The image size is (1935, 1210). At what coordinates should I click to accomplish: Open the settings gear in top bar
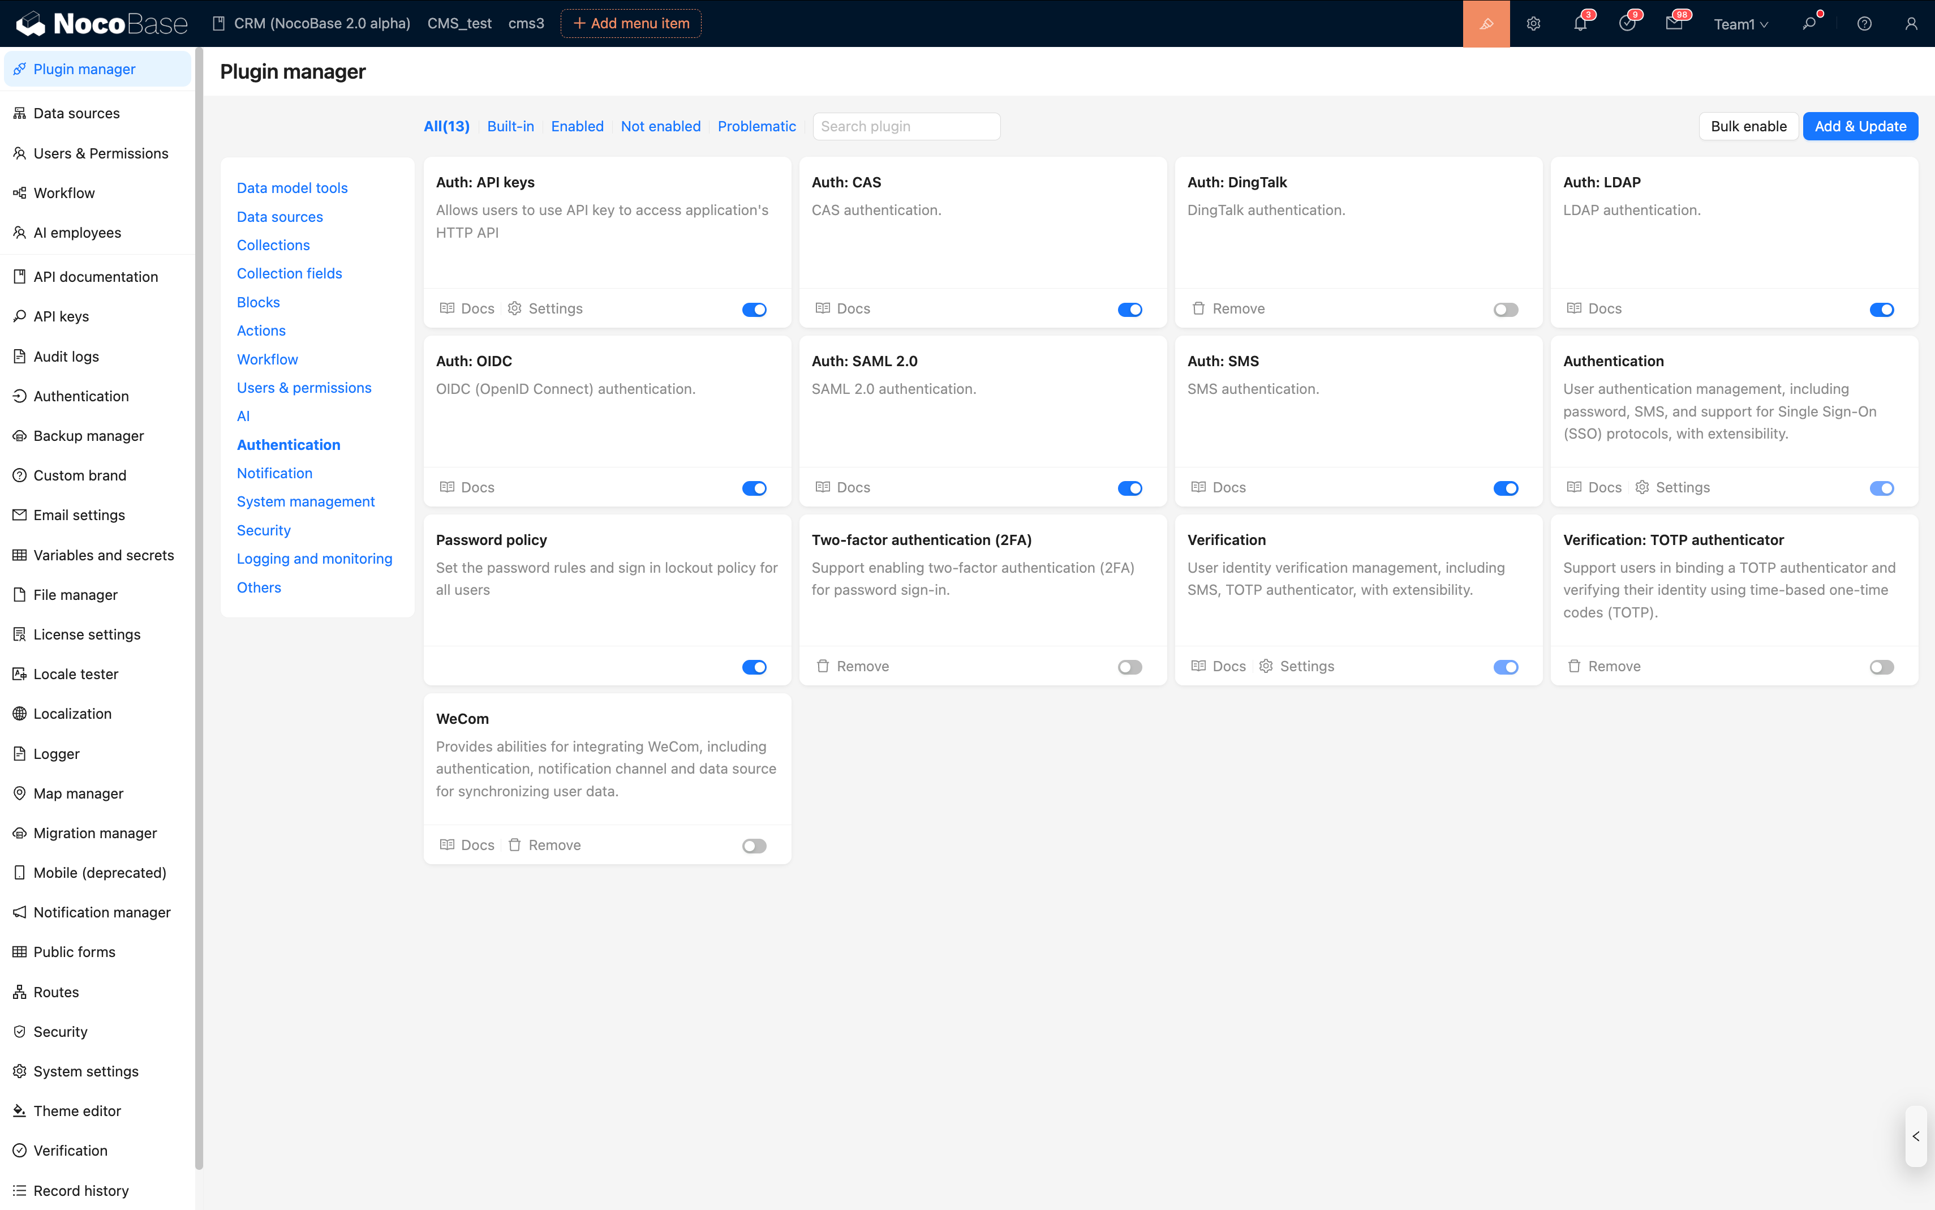1533,24
